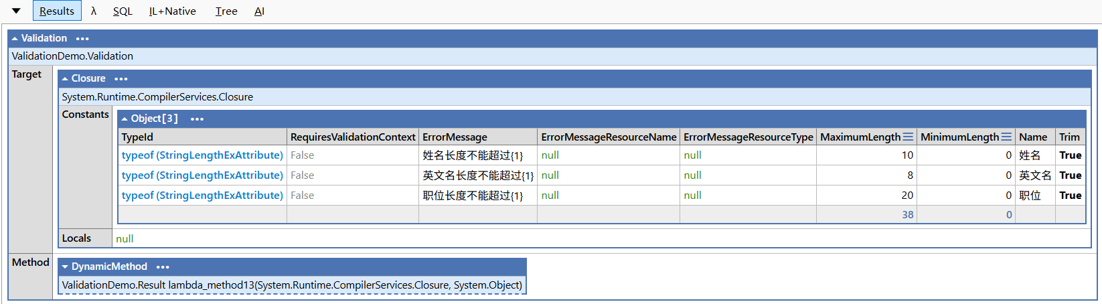Select the MaximumLength total cell showing 38
The height and width of the screenshot is (304, 1102).
[x=907, y=215]
